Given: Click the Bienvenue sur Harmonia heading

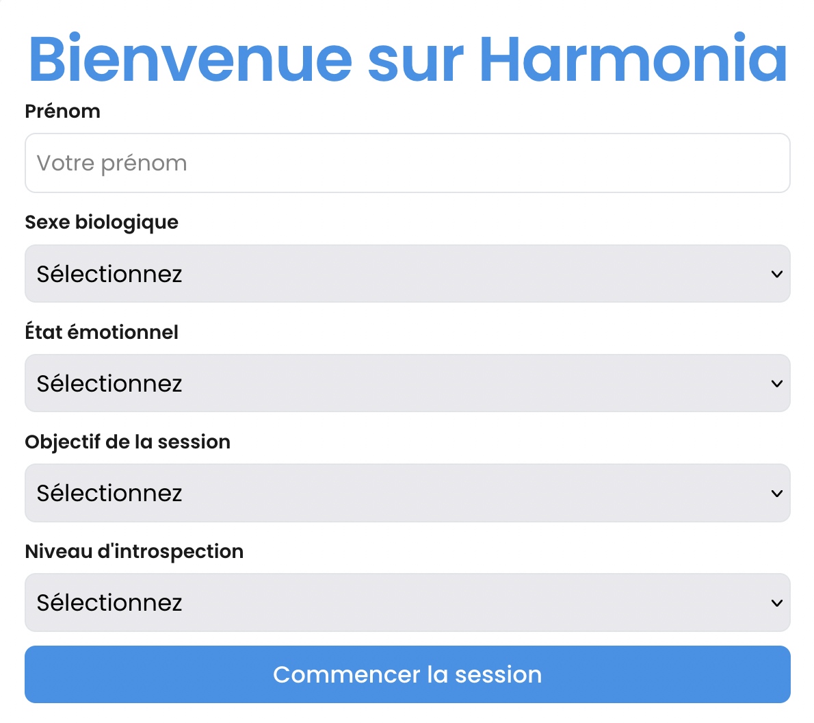Looking at the screenshot, I should [x=407, y=60].
